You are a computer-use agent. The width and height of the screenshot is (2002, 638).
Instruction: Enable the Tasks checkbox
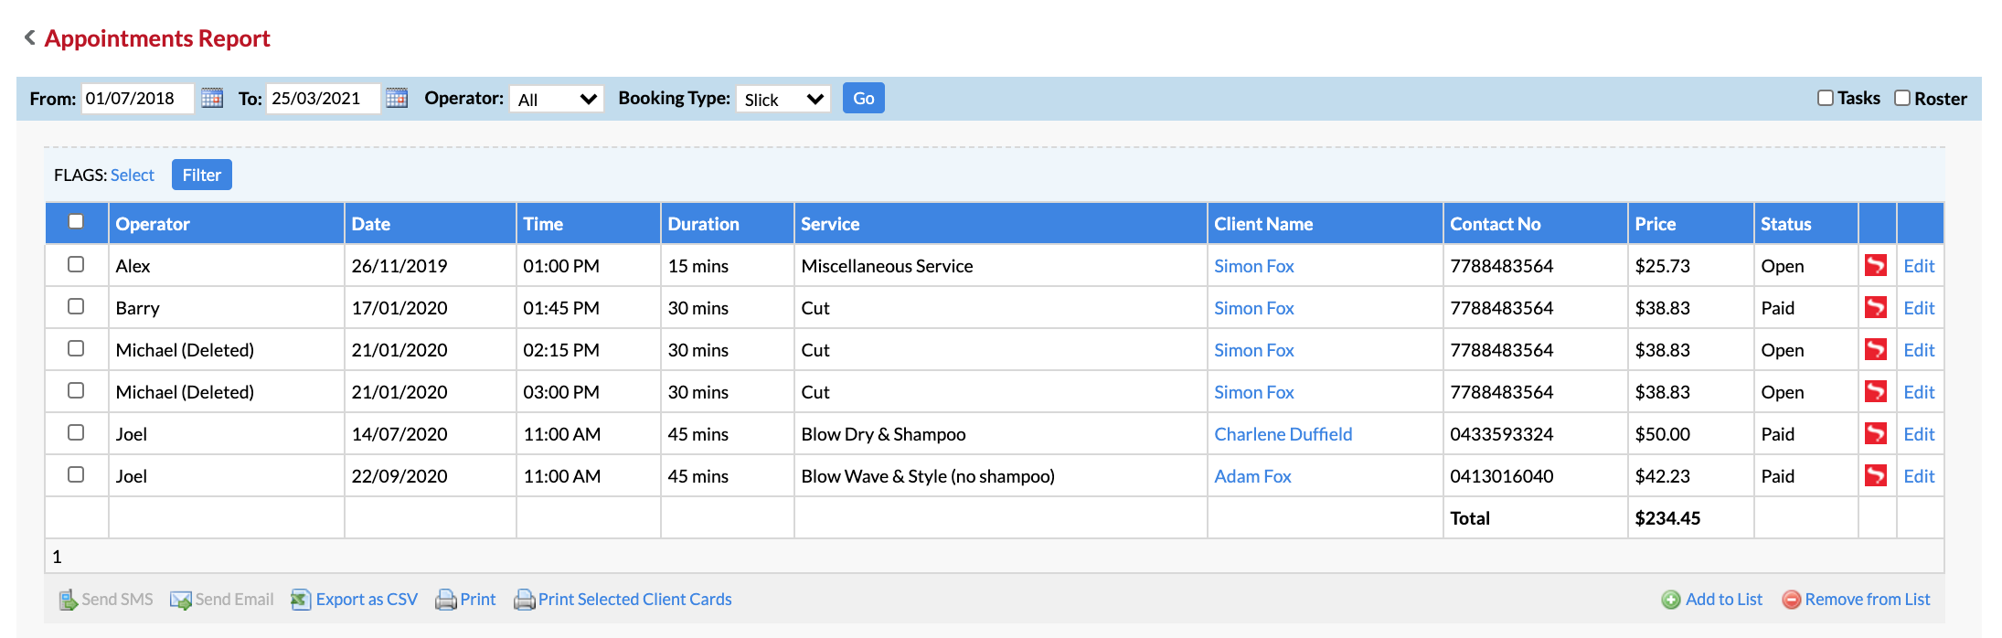(1825, 98)
